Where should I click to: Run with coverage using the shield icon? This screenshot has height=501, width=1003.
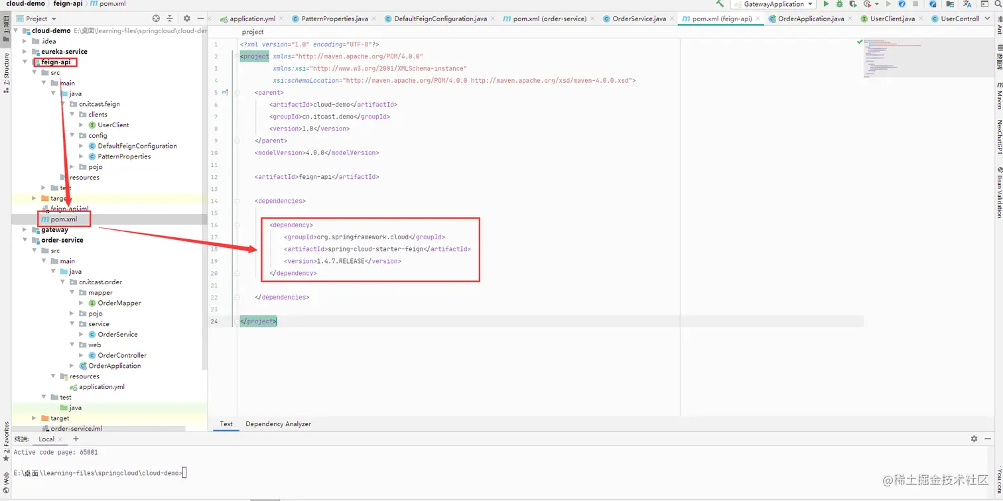(x=852, y=4)
